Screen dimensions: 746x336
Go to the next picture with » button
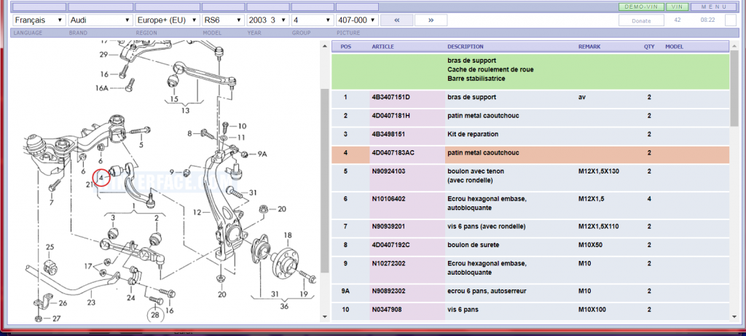point(431,20)
